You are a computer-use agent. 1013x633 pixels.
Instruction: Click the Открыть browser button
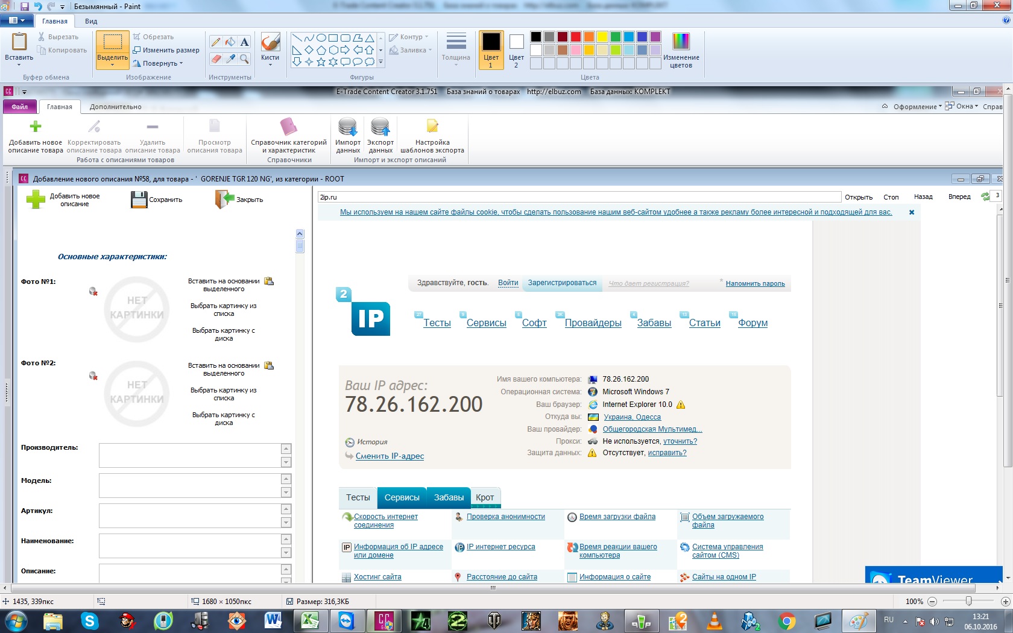[859, 197]
